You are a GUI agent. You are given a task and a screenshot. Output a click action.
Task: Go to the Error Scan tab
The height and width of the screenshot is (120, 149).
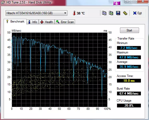(65, 22)
